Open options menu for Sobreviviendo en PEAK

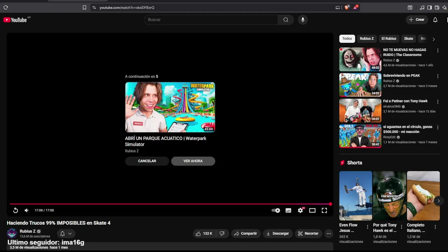[x=437, y=76]
